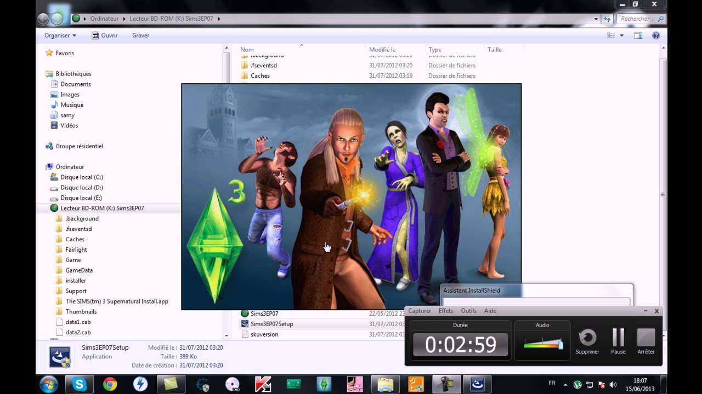Select Musique library in sidebar
This screenshot has width=702, height=394.
tap(72, 105)
